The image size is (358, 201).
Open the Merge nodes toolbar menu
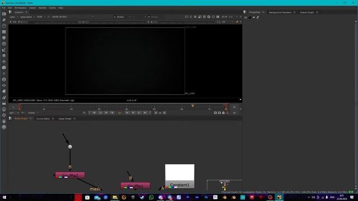(4, 56)
